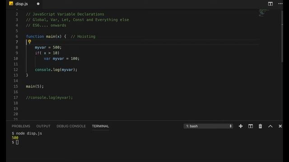Click the closing brace on line 13

[x=27, y=75]
